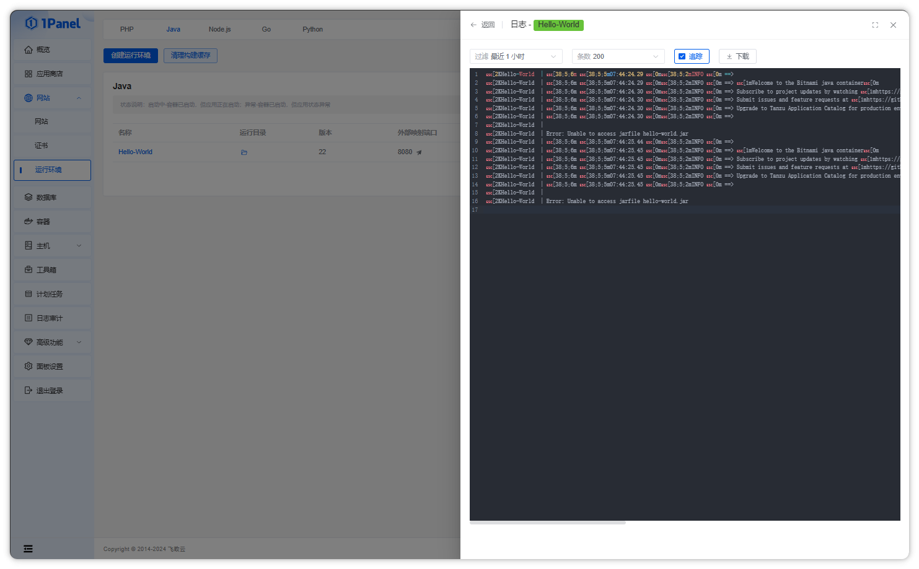The image size is (919, 569).
Task: Click the version value 22
Action: tap(322, 152)
